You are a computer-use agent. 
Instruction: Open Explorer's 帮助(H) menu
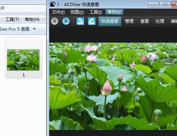pyautogui.click(x=32, y=19)
